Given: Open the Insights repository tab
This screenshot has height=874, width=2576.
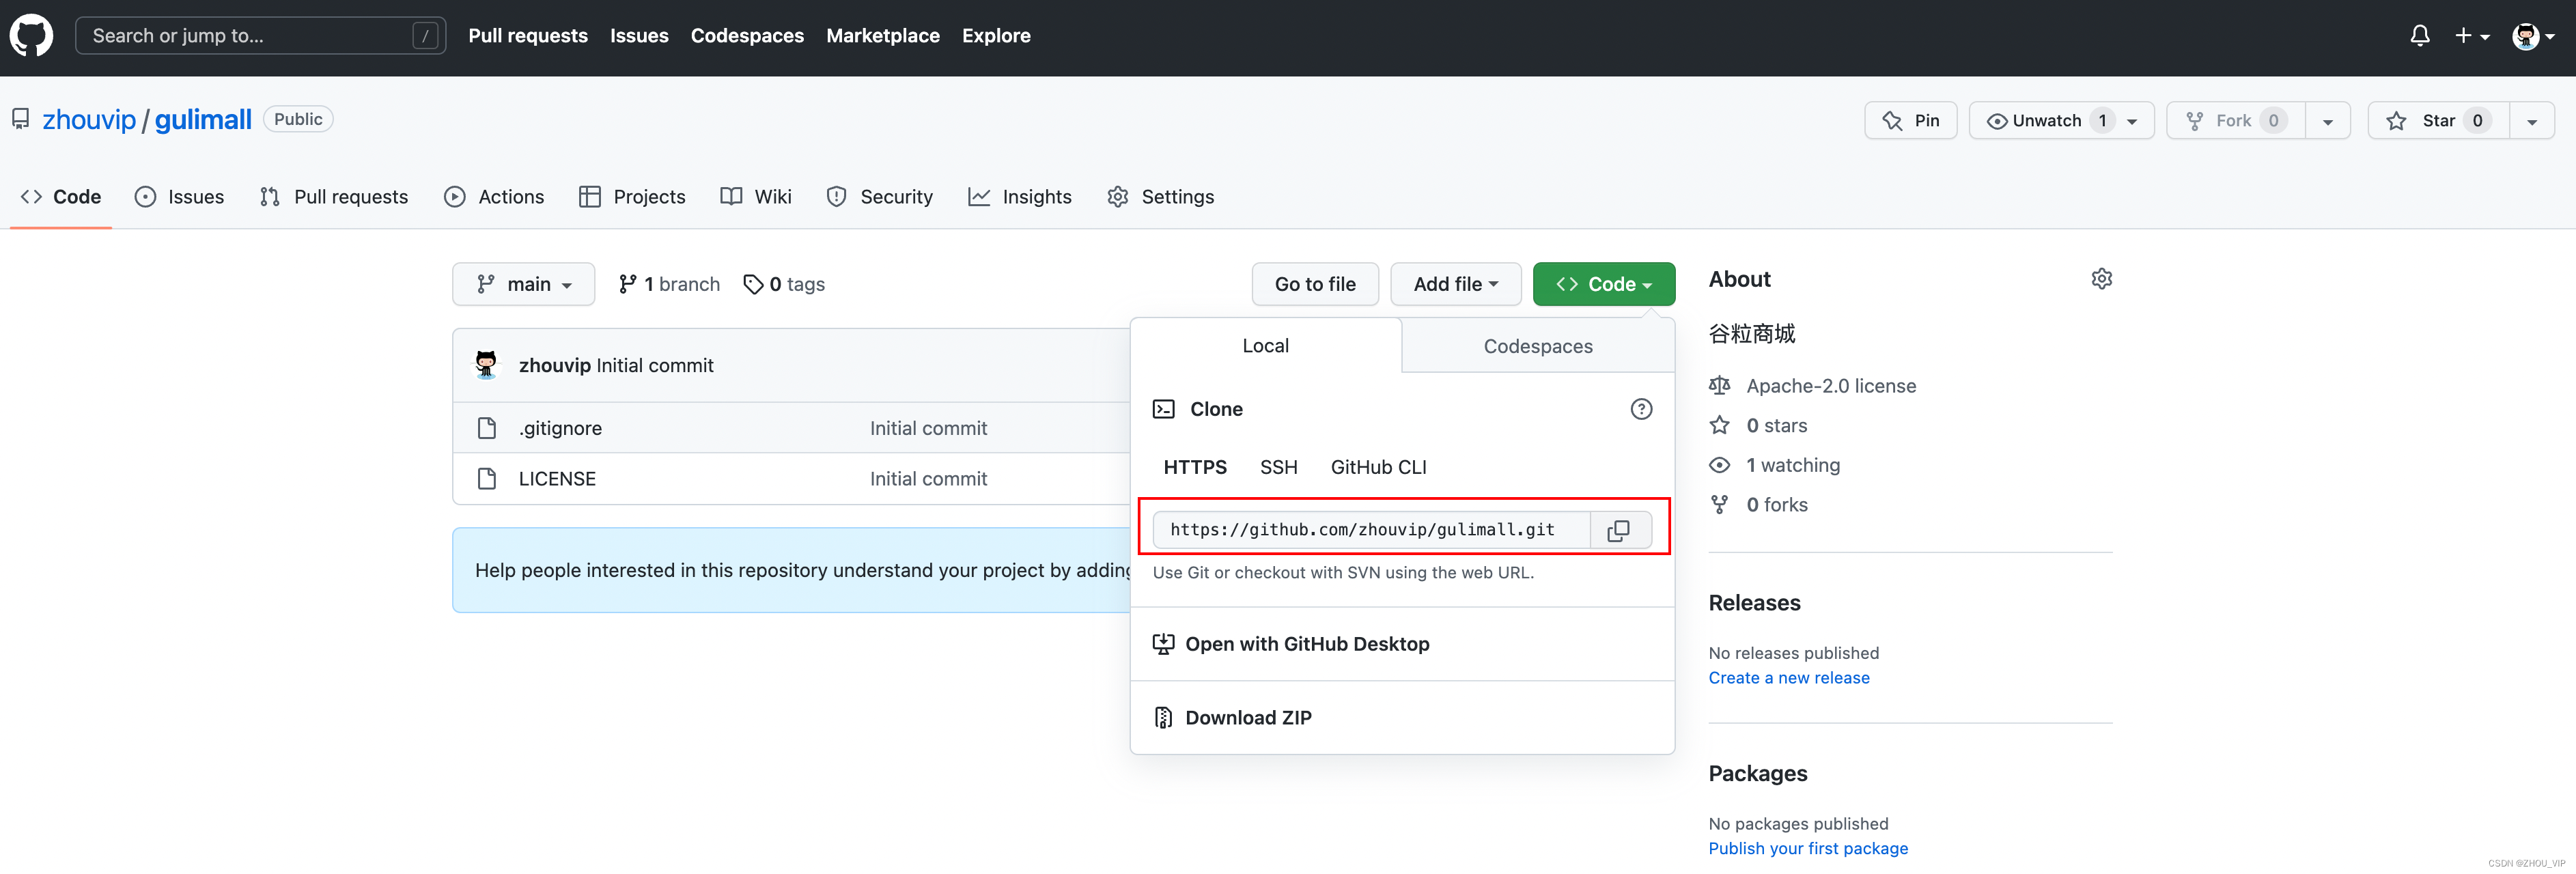Looking at the screenshot, I should click(1020, 197).
